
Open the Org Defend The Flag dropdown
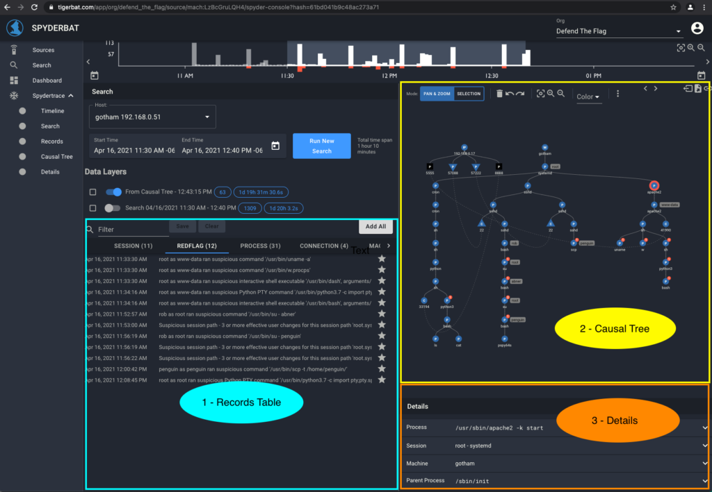point(619,31)
